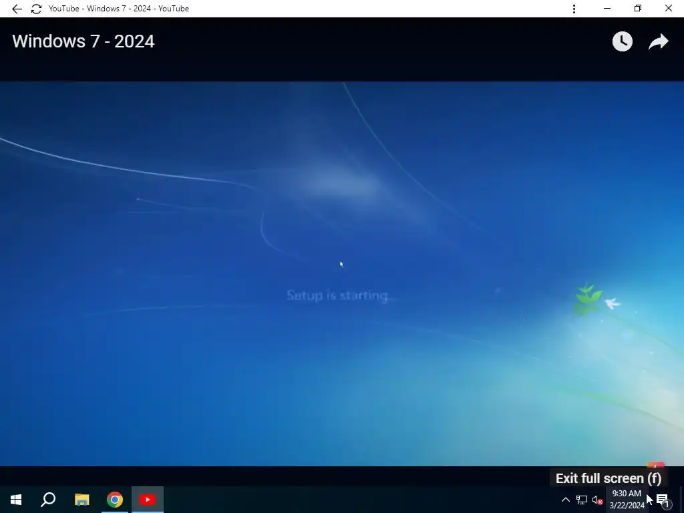Close the YouTube window

[x=668, y=8]
